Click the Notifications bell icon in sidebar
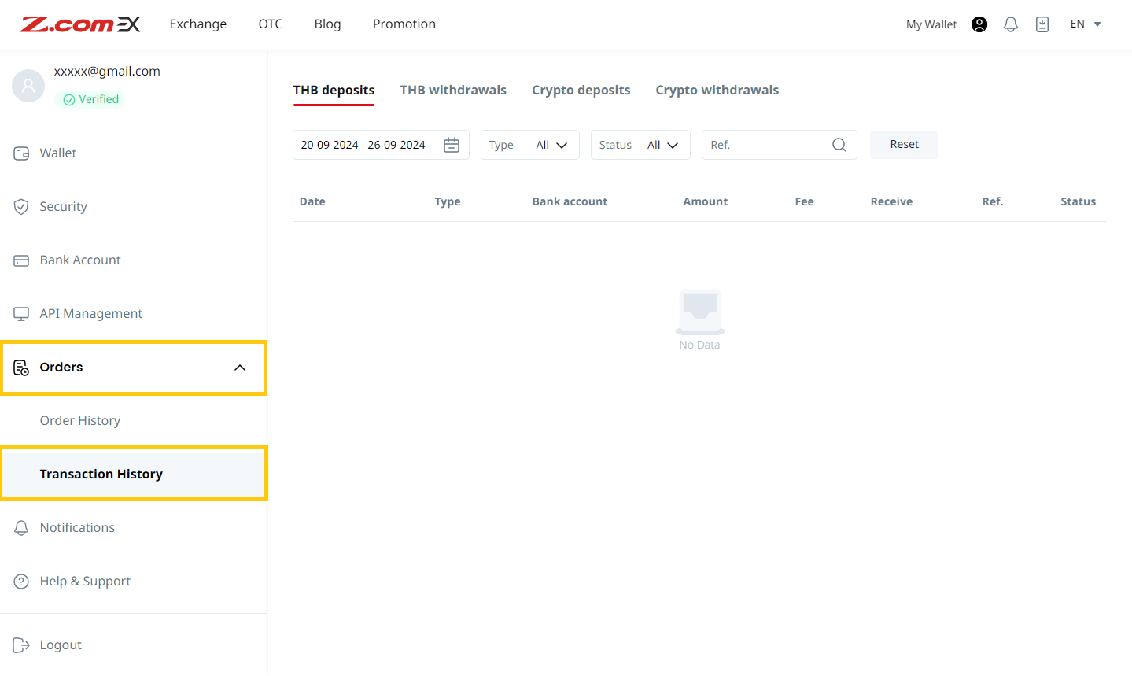The height and width of the screenshot is (676, 1132). (21, 528)
